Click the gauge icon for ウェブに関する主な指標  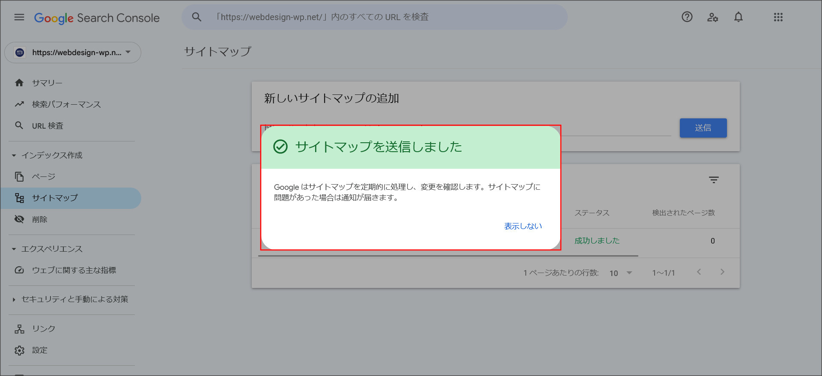[19, 270]
